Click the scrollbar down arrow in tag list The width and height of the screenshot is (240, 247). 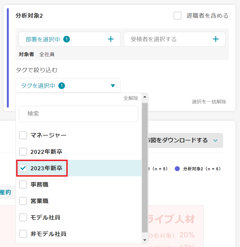145,240
